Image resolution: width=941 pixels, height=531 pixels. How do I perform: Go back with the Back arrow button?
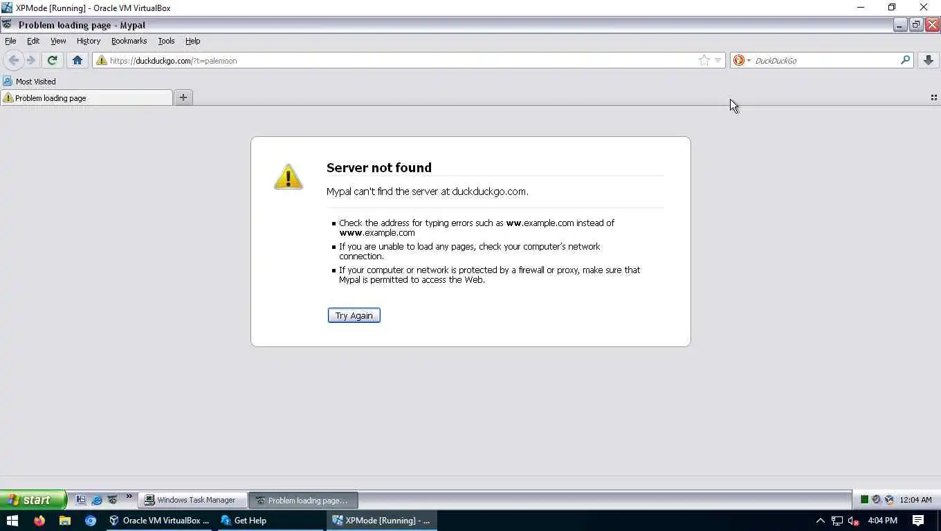point(14,60)
